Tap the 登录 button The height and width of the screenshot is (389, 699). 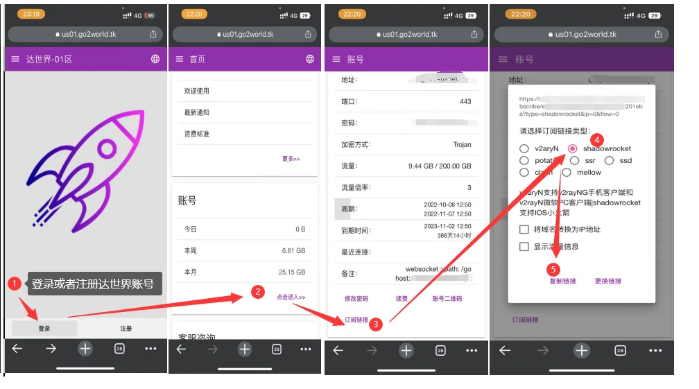[x=44, y=328]
